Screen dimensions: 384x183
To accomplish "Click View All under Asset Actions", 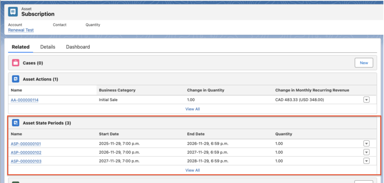I will coord(192,109).
